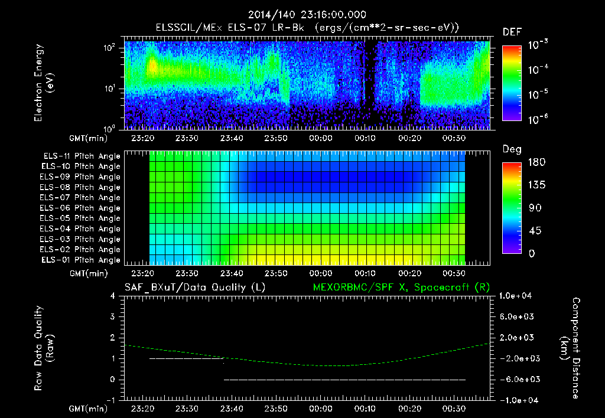Click 00:00 tick under the spectrogram
Image resolution: width=605 pixels, height=418 pixels.
coord(321,138)
